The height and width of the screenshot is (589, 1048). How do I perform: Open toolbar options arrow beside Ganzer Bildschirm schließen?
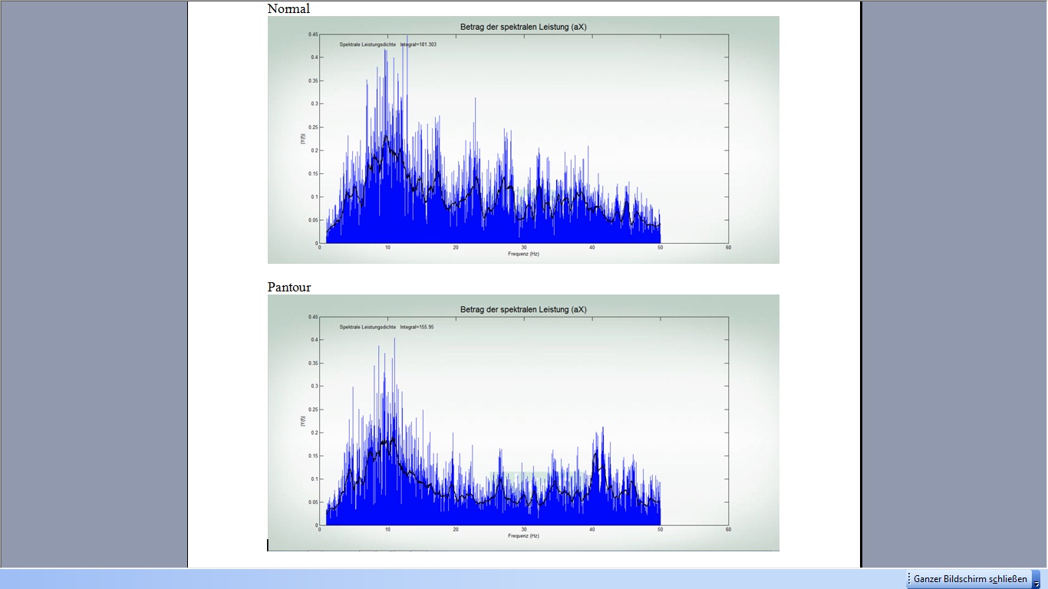tap(1036, 584)
